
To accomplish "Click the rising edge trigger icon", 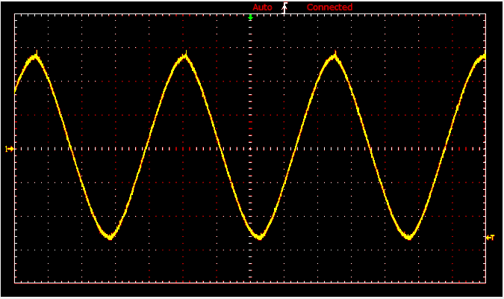I will click(x=284, y=7).
